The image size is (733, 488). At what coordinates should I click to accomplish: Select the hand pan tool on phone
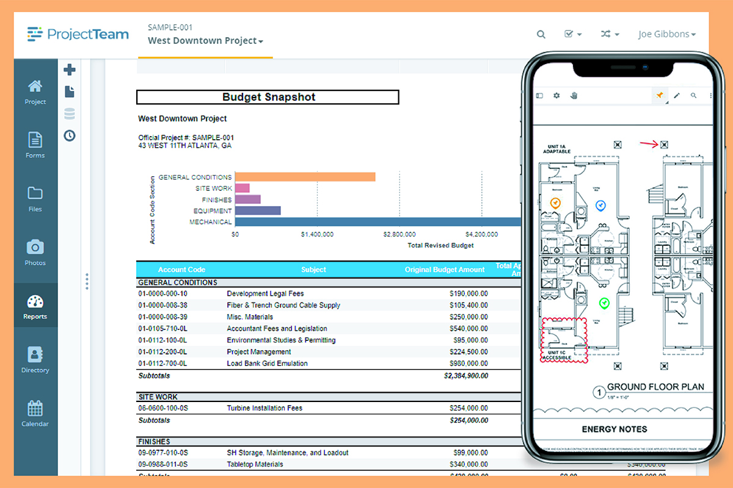(x=574, y=96)
